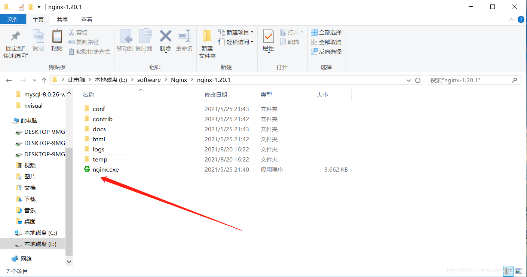Image resolution: width=527 pixels, height=277 pixels.
Task: Click the Edit button in Open group
Action: coord(290,42)
